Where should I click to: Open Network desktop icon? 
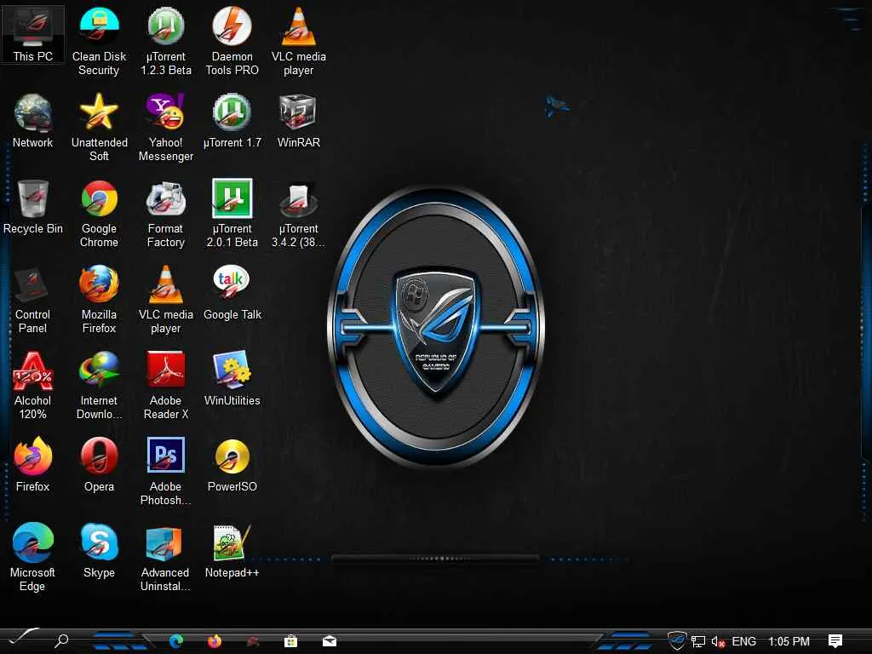pos(33,121)
